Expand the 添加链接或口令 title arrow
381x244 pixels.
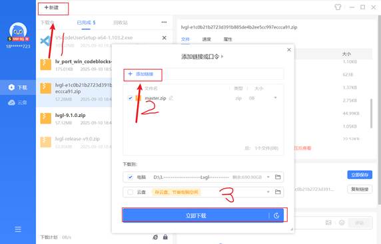[222, 57]
